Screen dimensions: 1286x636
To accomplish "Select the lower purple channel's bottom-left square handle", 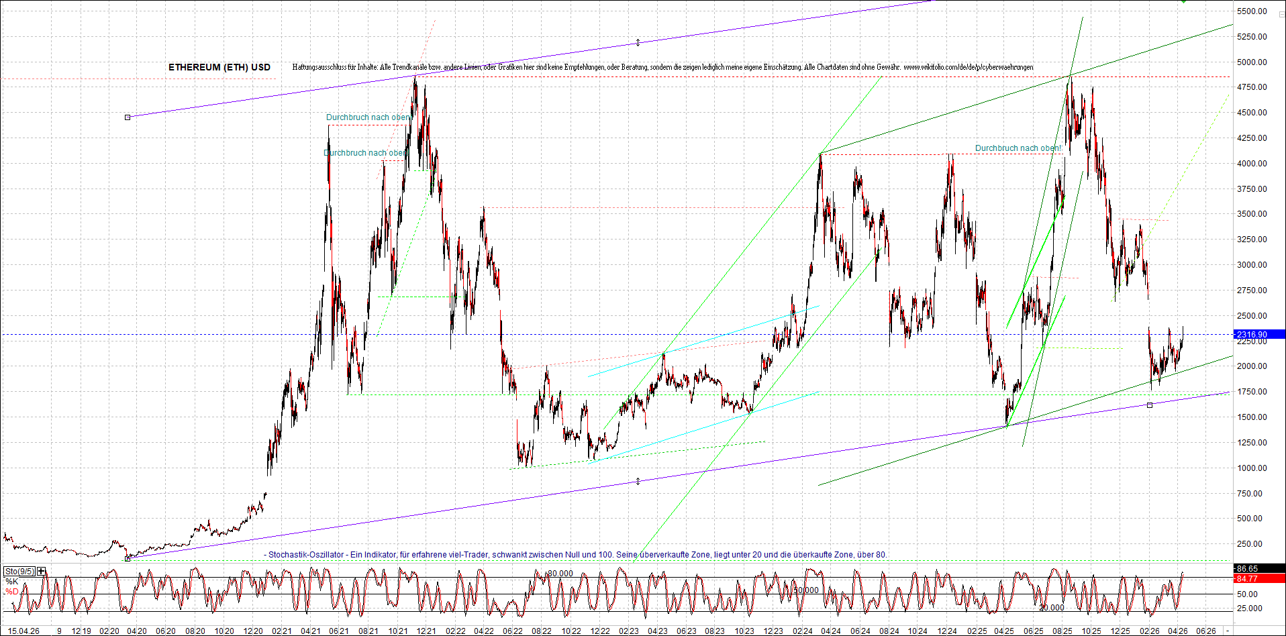I will pos(128,558).
